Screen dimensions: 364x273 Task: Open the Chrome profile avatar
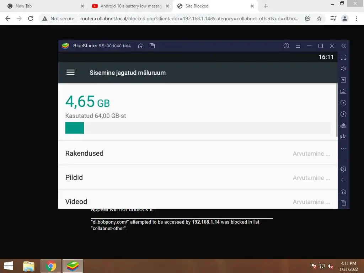[x=345, y=18]
